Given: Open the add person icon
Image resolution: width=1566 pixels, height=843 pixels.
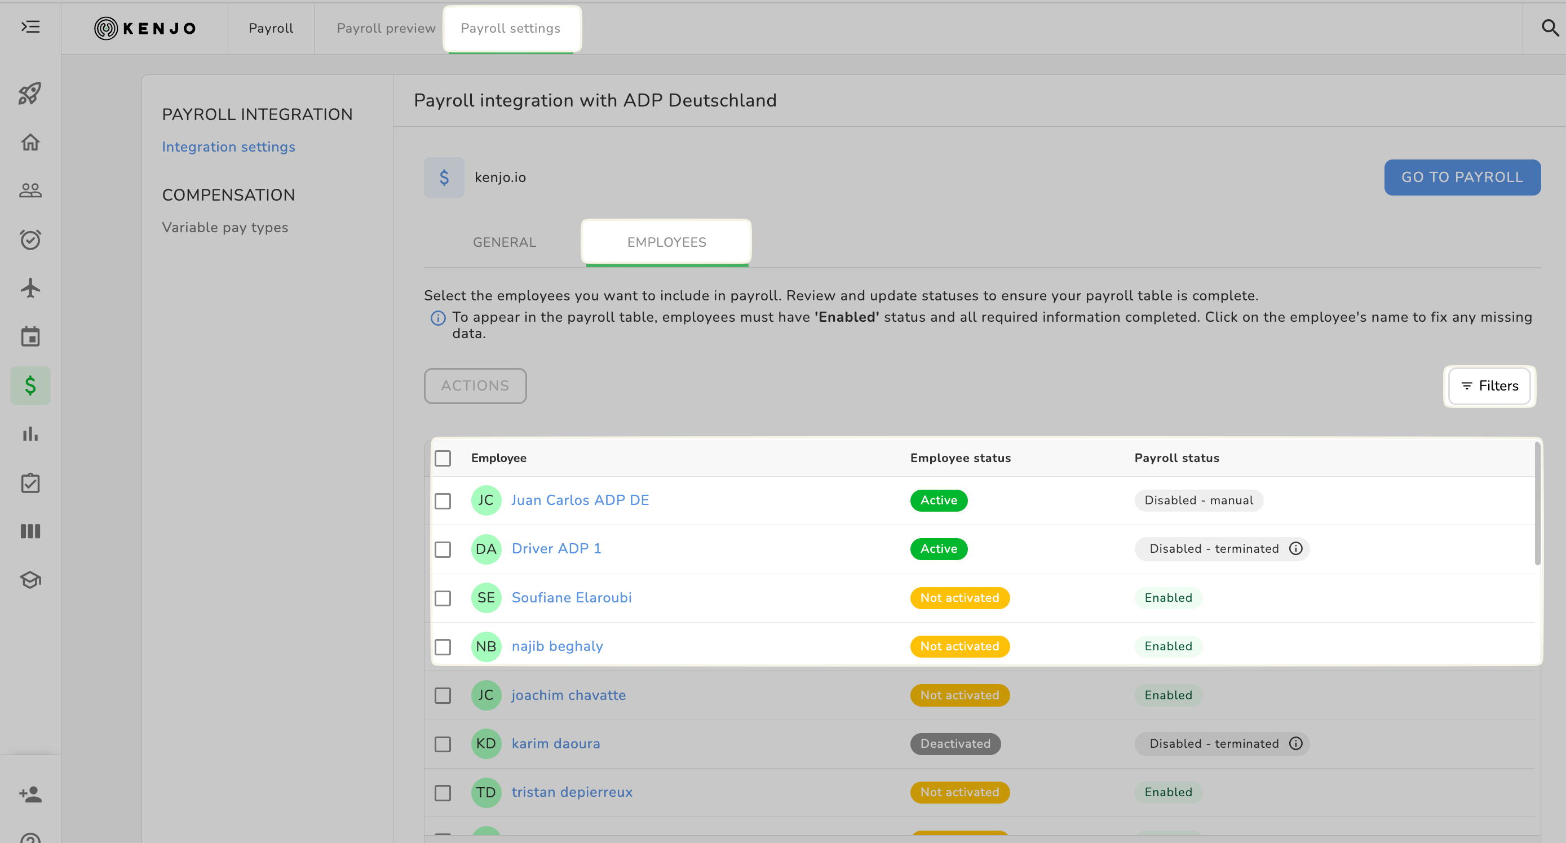Looking at the screenshot, I should 30,794.
